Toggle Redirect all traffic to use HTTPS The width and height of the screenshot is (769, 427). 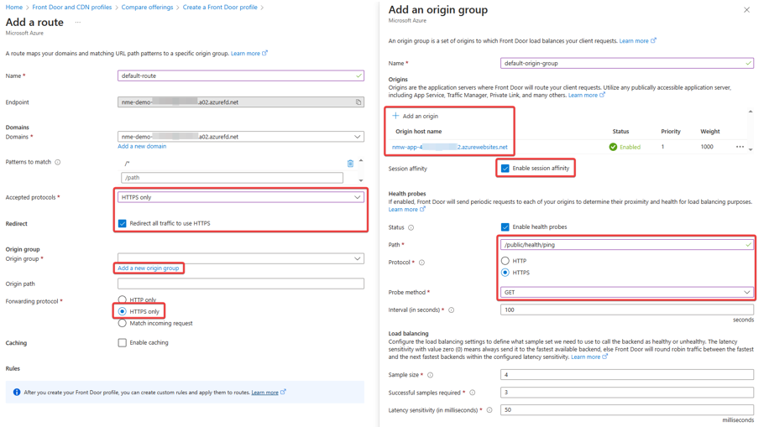(122, 223)
